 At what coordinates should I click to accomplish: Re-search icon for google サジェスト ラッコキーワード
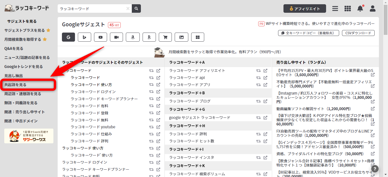coord(258,118)
